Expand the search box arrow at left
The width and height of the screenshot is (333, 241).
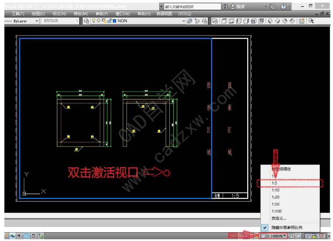tap(161, 7)
